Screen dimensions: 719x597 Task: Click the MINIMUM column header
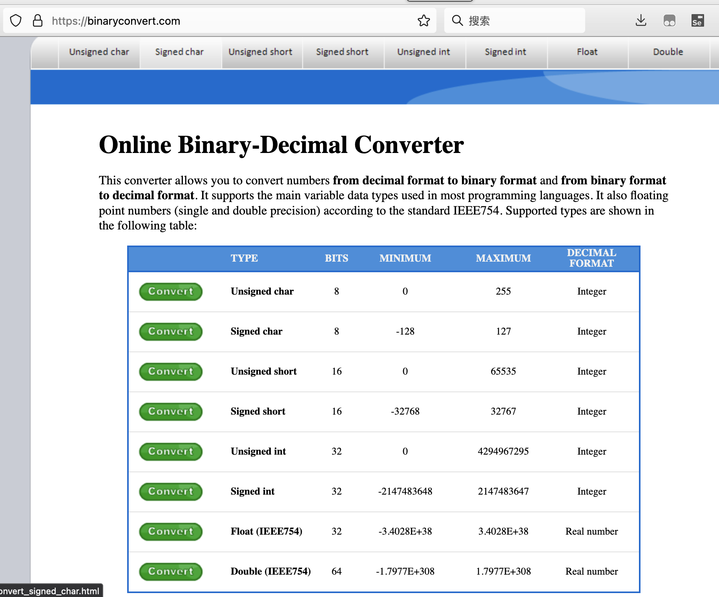tap(405, 258)
